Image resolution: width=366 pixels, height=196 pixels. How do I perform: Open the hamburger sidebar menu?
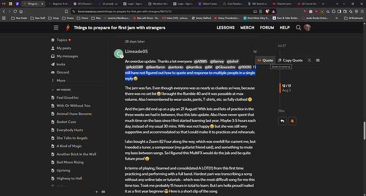[x=56, y=28]
